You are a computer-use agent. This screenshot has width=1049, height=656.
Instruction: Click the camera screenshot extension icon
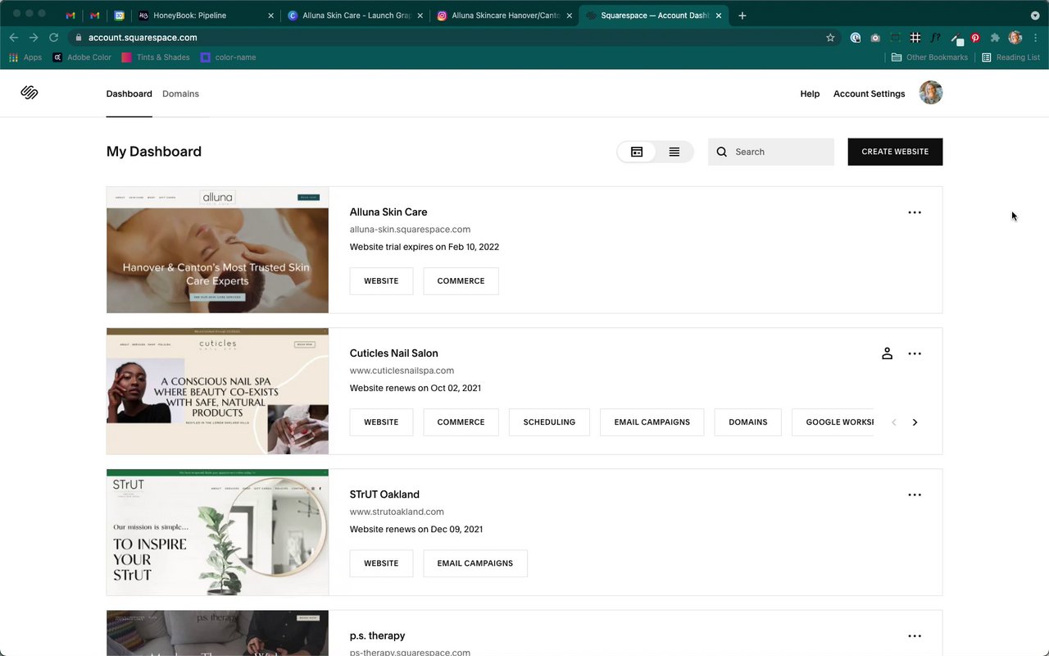(x=875, y=38)
